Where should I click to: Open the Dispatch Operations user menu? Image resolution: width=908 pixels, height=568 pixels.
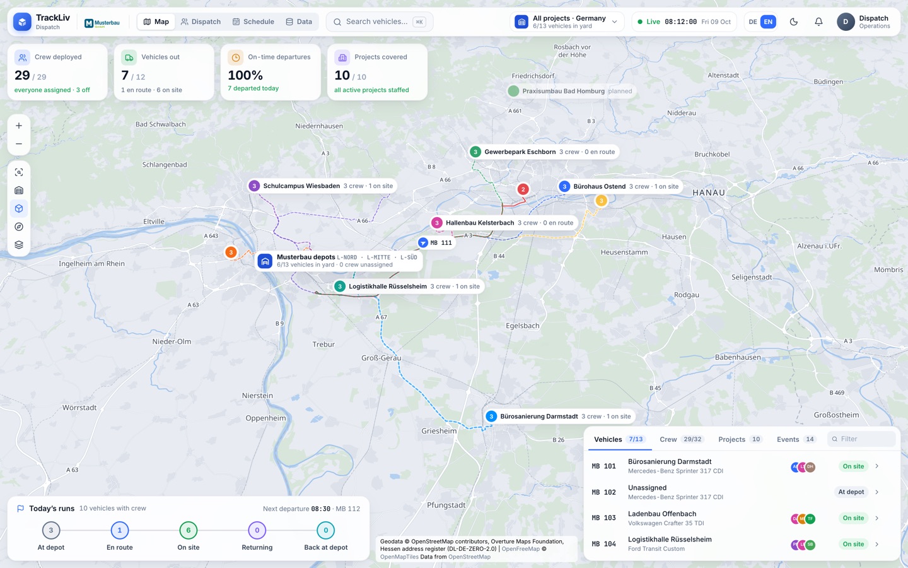(x=864, y=21)
